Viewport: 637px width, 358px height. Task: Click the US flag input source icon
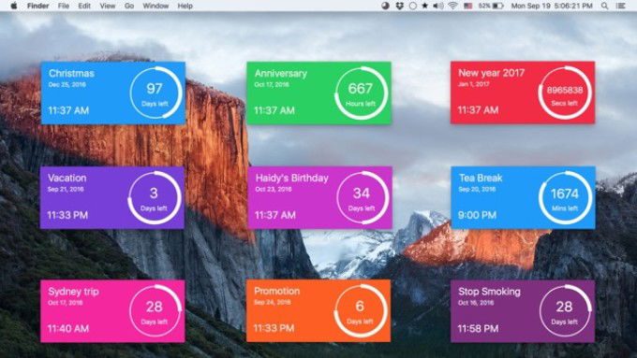click(468, 6)
